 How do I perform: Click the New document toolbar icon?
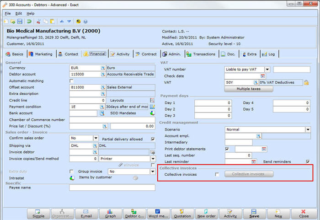point(6,21)
